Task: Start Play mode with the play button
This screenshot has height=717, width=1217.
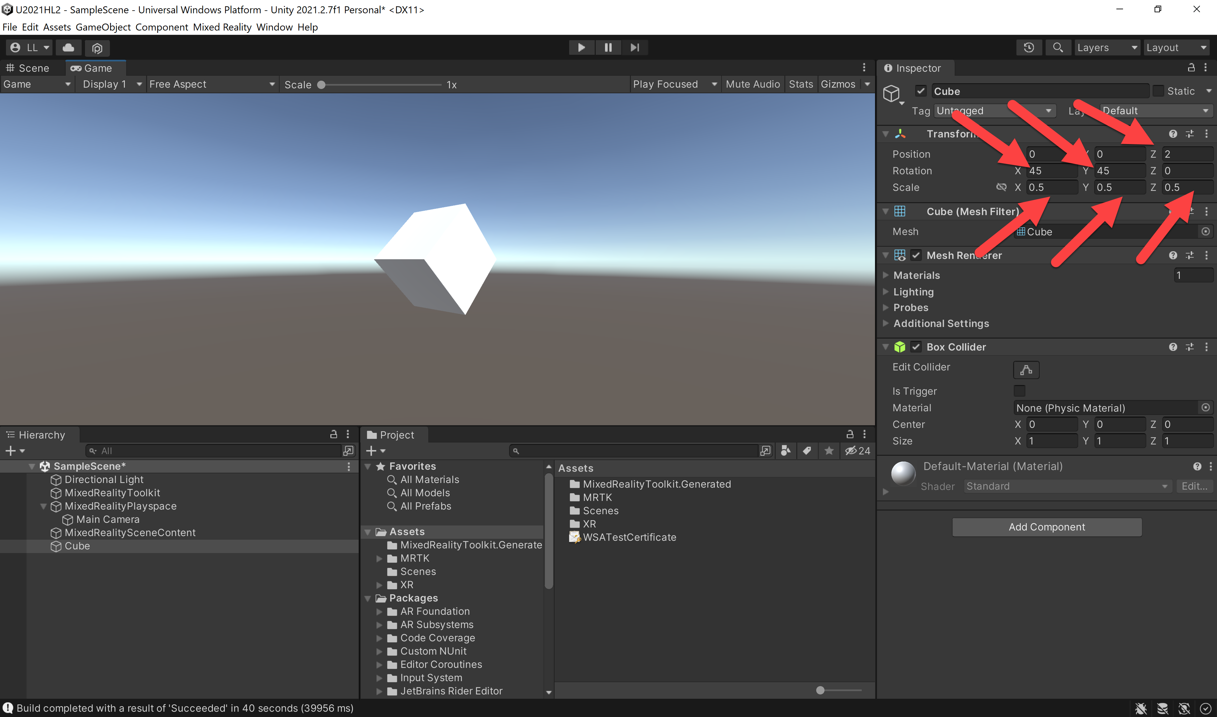Action: click(581, 47)
